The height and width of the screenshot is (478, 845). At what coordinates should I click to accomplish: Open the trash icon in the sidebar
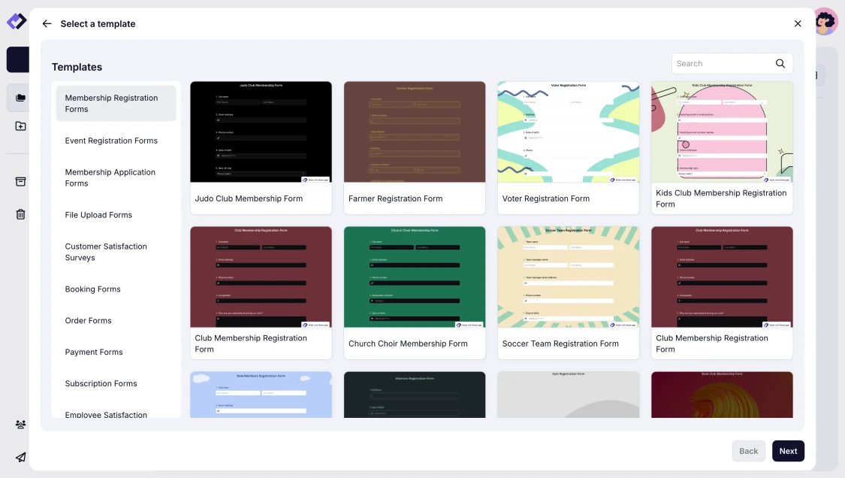point(20,213)
